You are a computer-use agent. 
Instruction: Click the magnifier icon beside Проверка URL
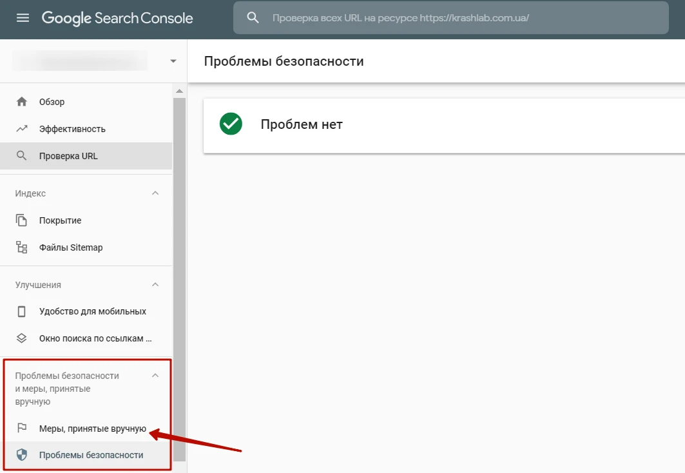22,156
